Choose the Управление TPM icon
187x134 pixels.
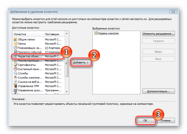[x=15, y=86]
